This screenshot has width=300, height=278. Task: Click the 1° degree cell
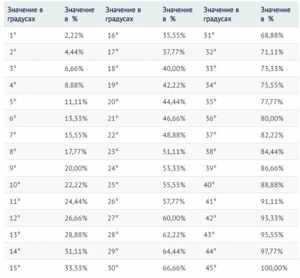pyautogui.click(x=13, y=35)
